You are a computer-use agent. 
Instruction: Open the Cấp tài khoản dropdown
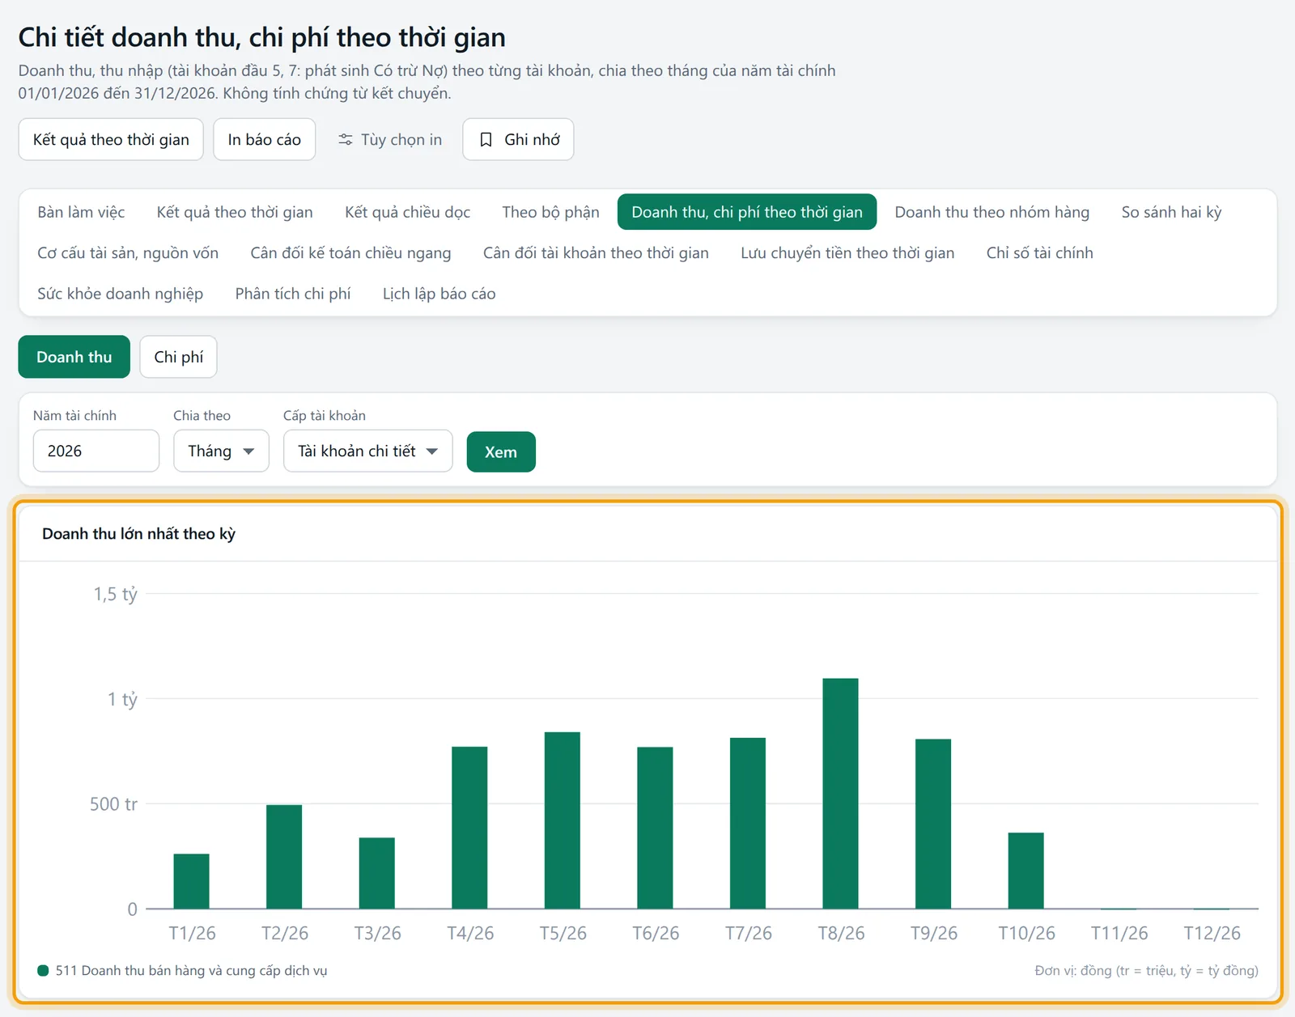(x=367, y=451)
